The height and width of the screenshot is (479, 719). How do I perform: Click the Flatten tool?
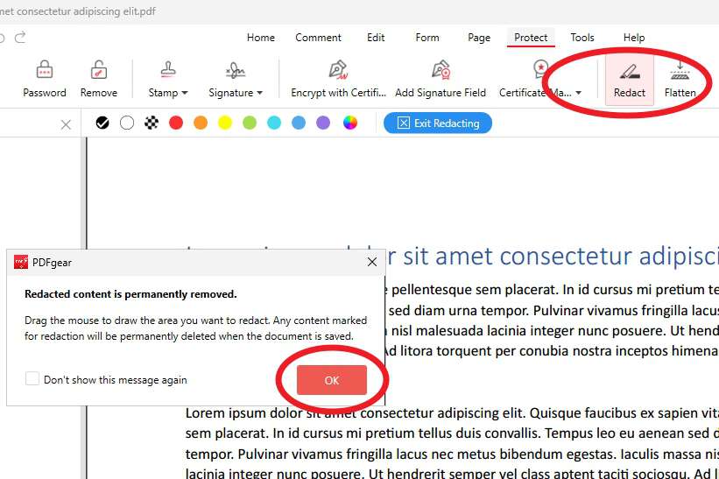coord(680,79)
